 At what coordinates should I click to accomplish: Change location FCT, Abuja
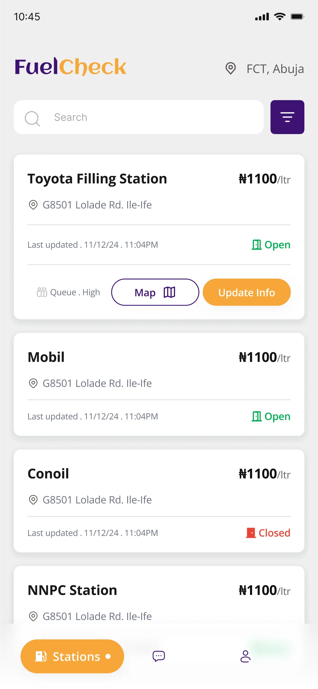(275, 69)
